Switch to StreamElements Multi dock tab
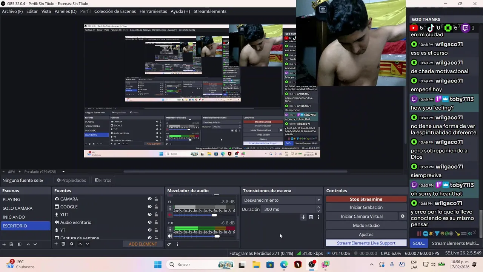483x272 pixels. click(x=455, y=243)
